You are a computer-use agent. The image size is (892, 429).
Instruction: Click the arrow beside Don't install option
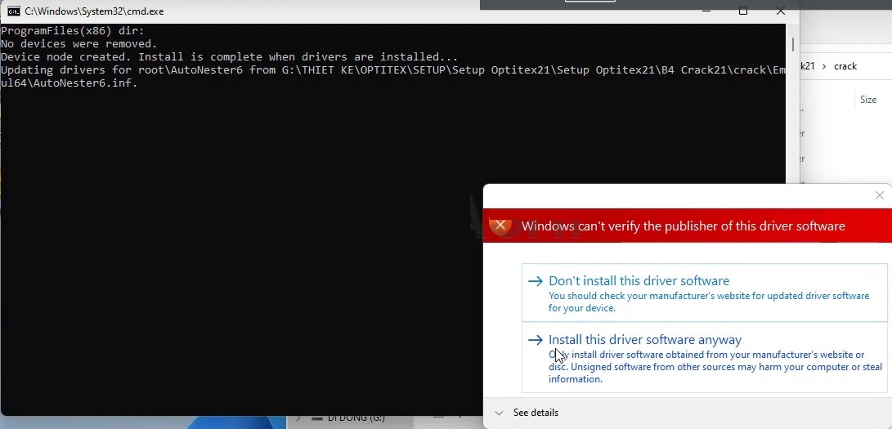click(536, 281)
